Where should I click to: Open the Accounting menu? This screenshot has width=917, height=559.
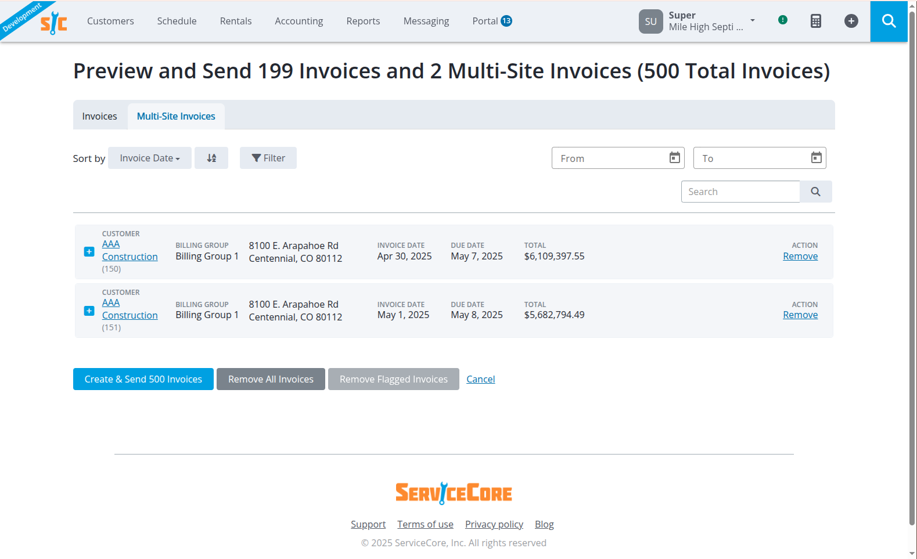pos(299,21)
